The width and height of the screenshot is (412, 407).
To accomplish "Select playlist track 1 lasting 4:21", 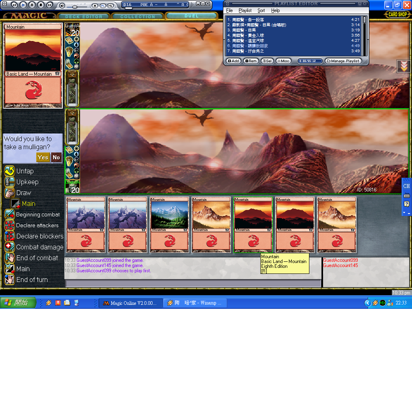I will (x=293, y=20).
